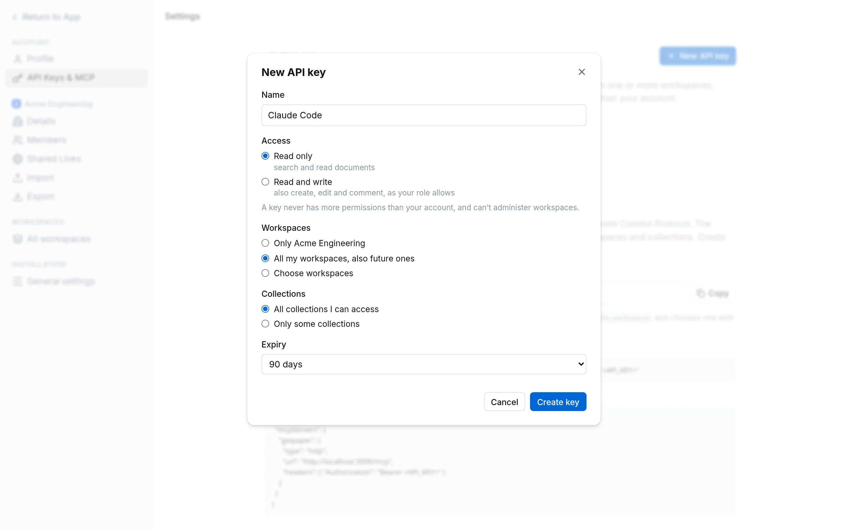Open Shared Links in the sidebar

[x=76, y=159]
